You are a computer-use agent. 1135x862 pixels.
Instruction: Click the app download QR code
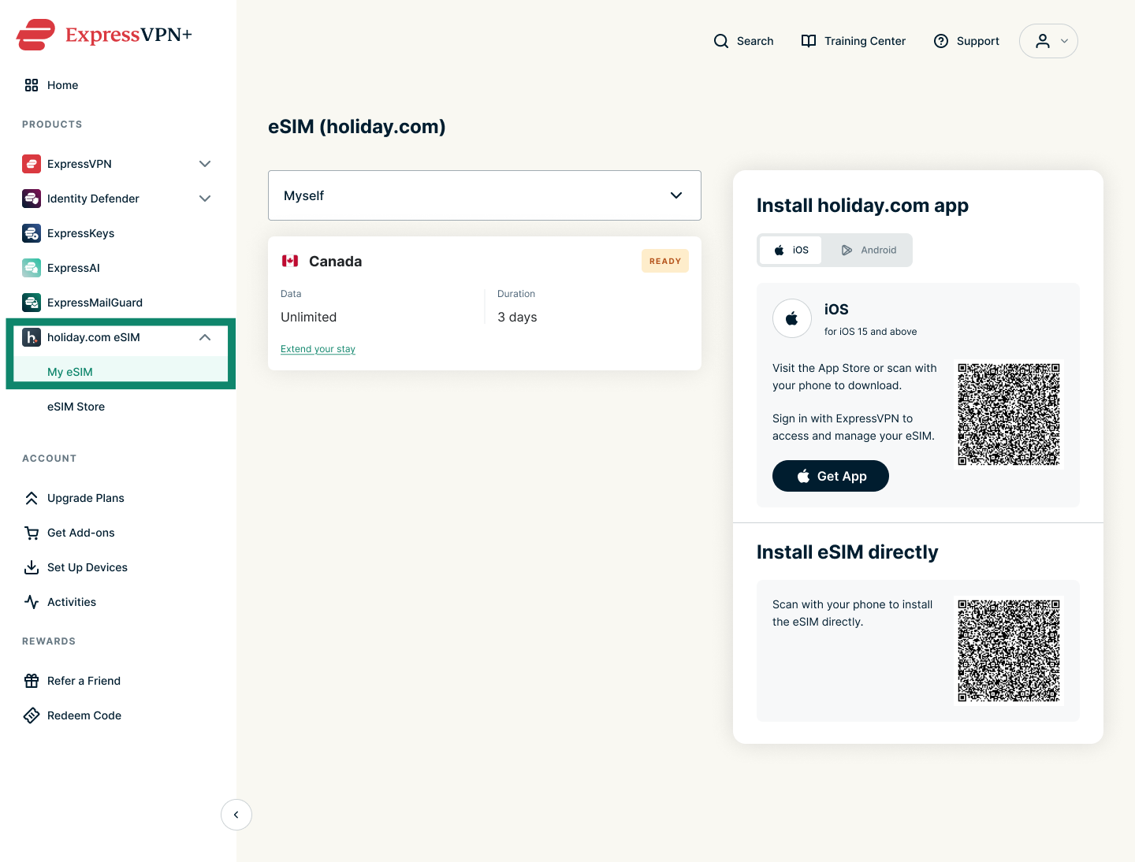click(1009, 414)
